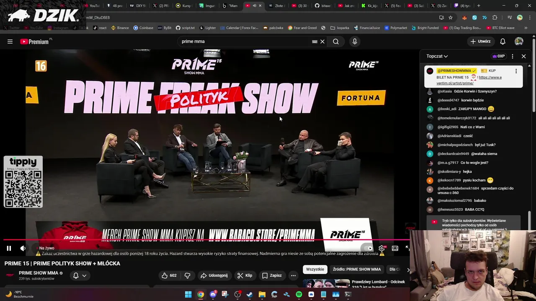Open the Prawdziwy Lombard video thumbnail

(326, 283)
